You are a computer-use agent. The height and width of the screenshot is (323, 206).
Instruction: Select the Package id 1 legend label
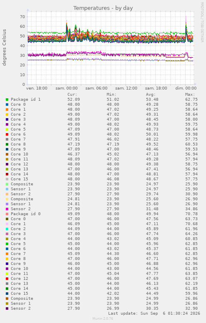pyautogui.click(x=26, y=100)
